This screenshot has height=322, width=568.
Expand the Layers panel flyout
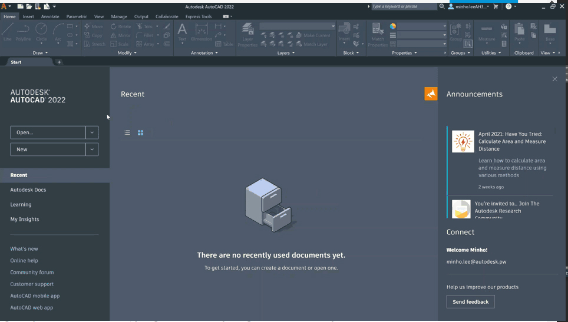(x=286, y=53)
